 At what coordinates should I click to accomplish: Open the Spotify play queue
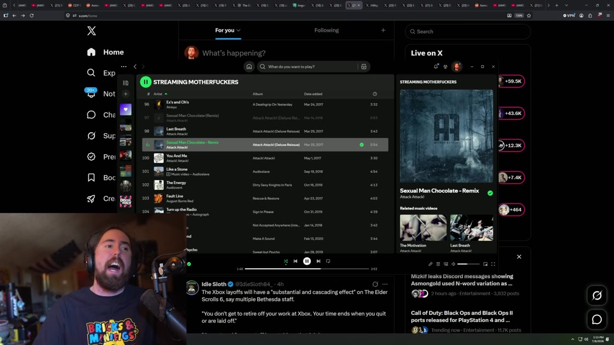point(438,264)
